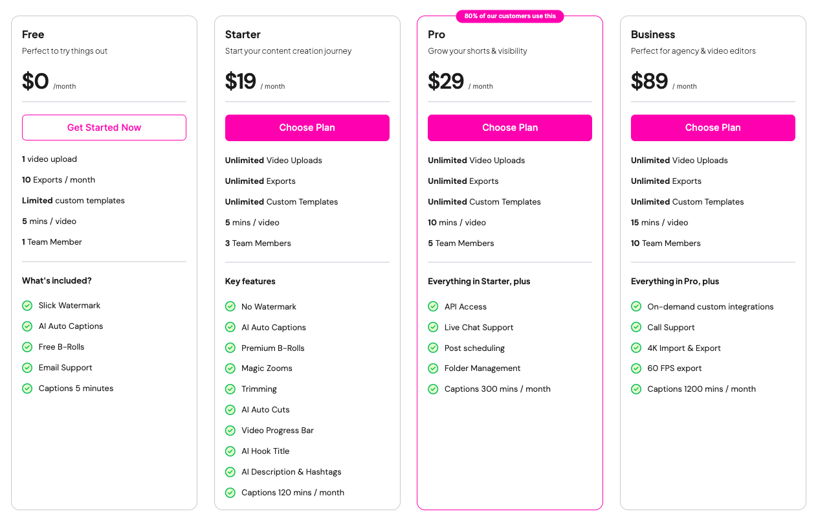Image resolution: width=818 pixels, height=518 pixels.
Task: Click the checkmark icon beside No Watermark
Action: tap(230, 306)
